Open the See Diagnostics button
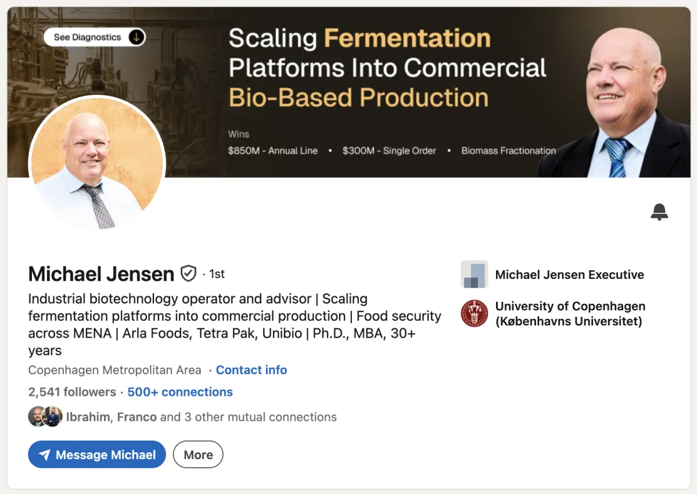The width and height of the screenshot is (697, 494). (95, 37)
